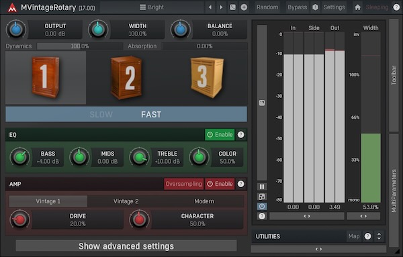Open the meter help question icon
This screenshot has width=403, height=257.
point(262,216)
